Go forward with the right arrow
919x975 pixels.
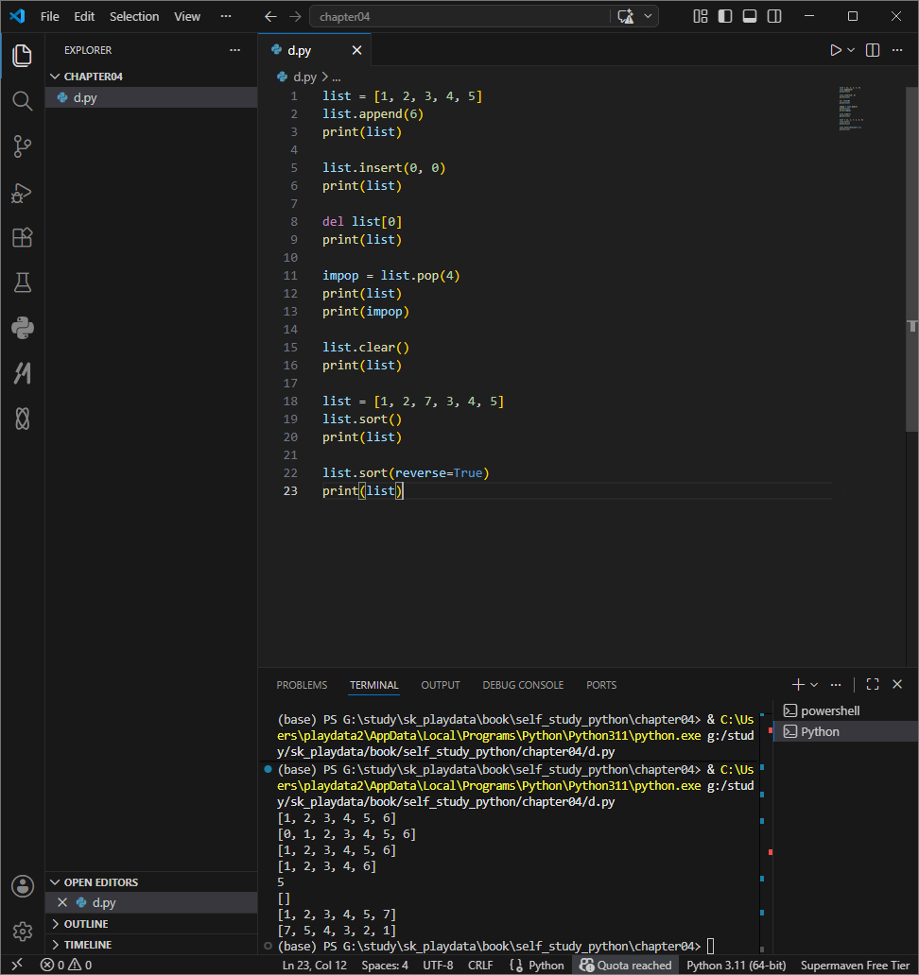click(295, 17)
